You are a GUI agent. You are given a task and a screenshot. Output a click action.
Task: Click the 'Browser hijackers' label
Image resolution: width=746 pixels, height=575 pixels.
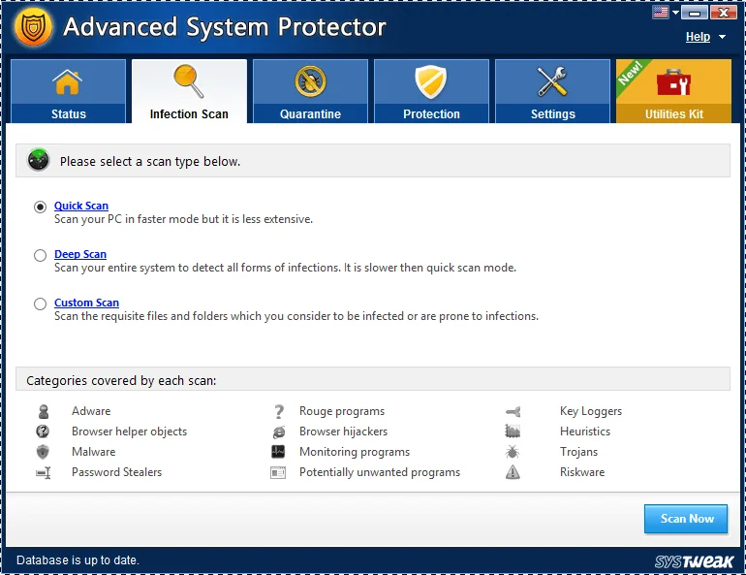(x=343, y=431)
